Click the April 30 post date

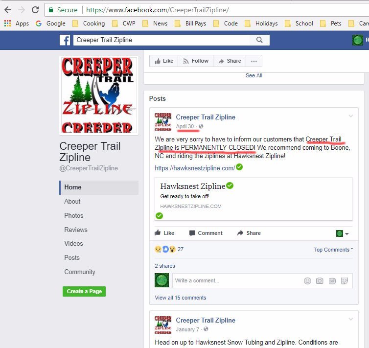(184, 126)
